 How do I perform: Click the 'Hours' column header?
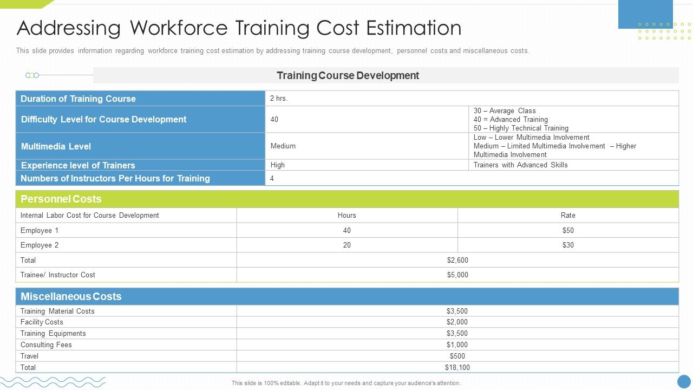[x=347, y=216]
